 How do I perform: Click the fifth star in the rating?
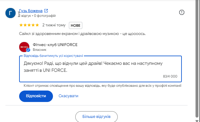pyautogui.click(x=37, y=25)
